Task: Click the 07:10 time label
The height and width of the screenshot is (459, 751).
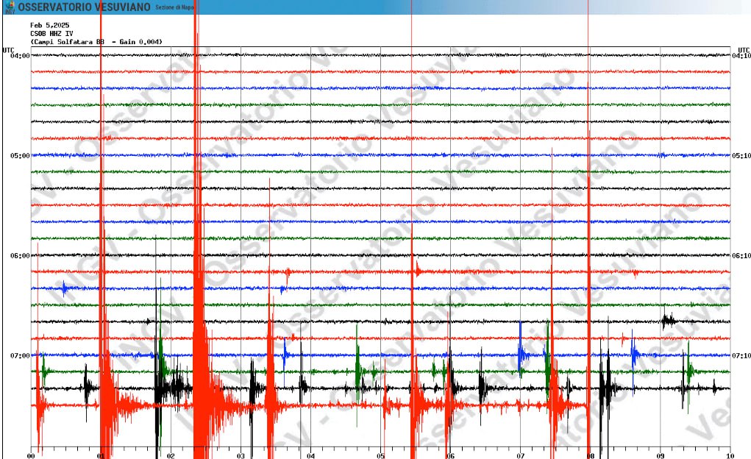Action: coord(741,355)
